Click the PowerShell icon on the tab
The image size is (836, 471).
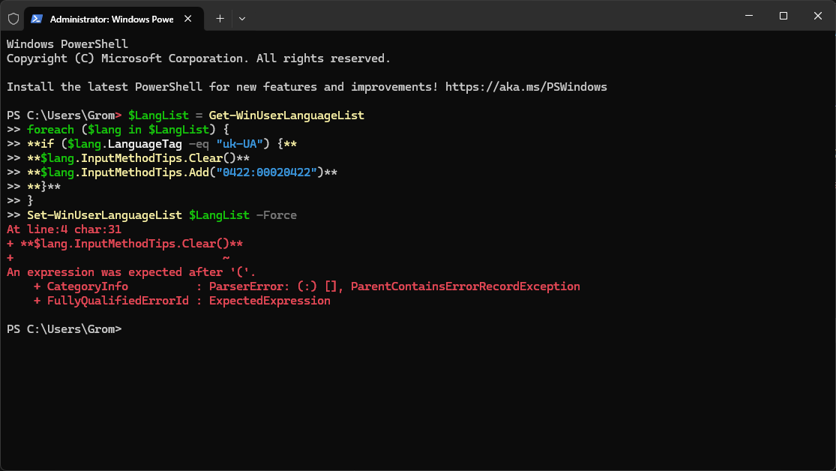(x=36, y=19)
